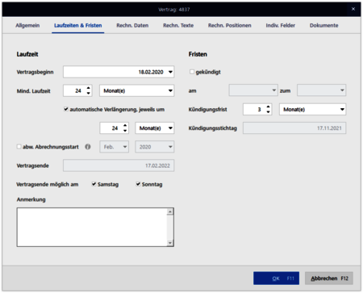Increase the Verlängerung duration value

[125, 125]
